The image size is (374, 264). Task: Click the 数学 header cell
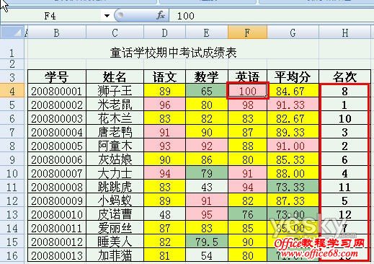pyautogui.click(x=207, y=76)
